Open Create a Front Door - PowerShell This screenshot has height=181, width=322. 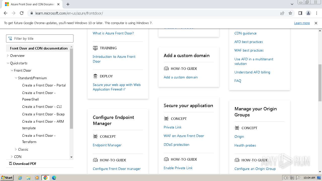39,96
